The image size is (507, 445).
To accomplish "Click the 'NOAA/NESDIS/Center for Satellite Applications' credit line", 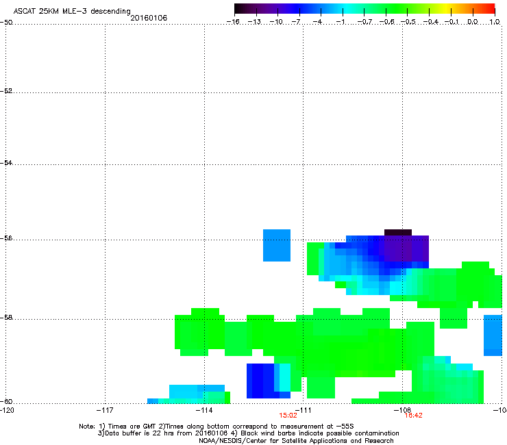I will [296, 441].
